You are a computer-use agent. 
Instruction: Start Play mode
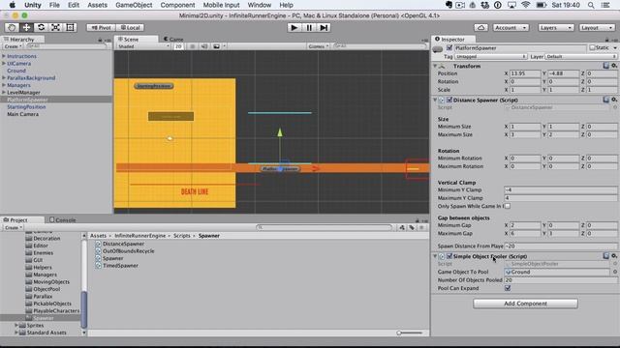[x=294, y=28]
